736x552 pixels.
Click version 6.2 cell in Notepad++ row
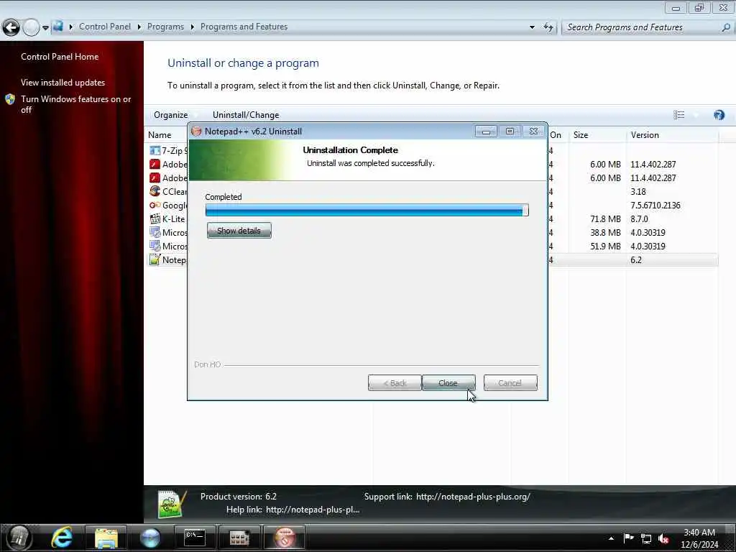636,259
